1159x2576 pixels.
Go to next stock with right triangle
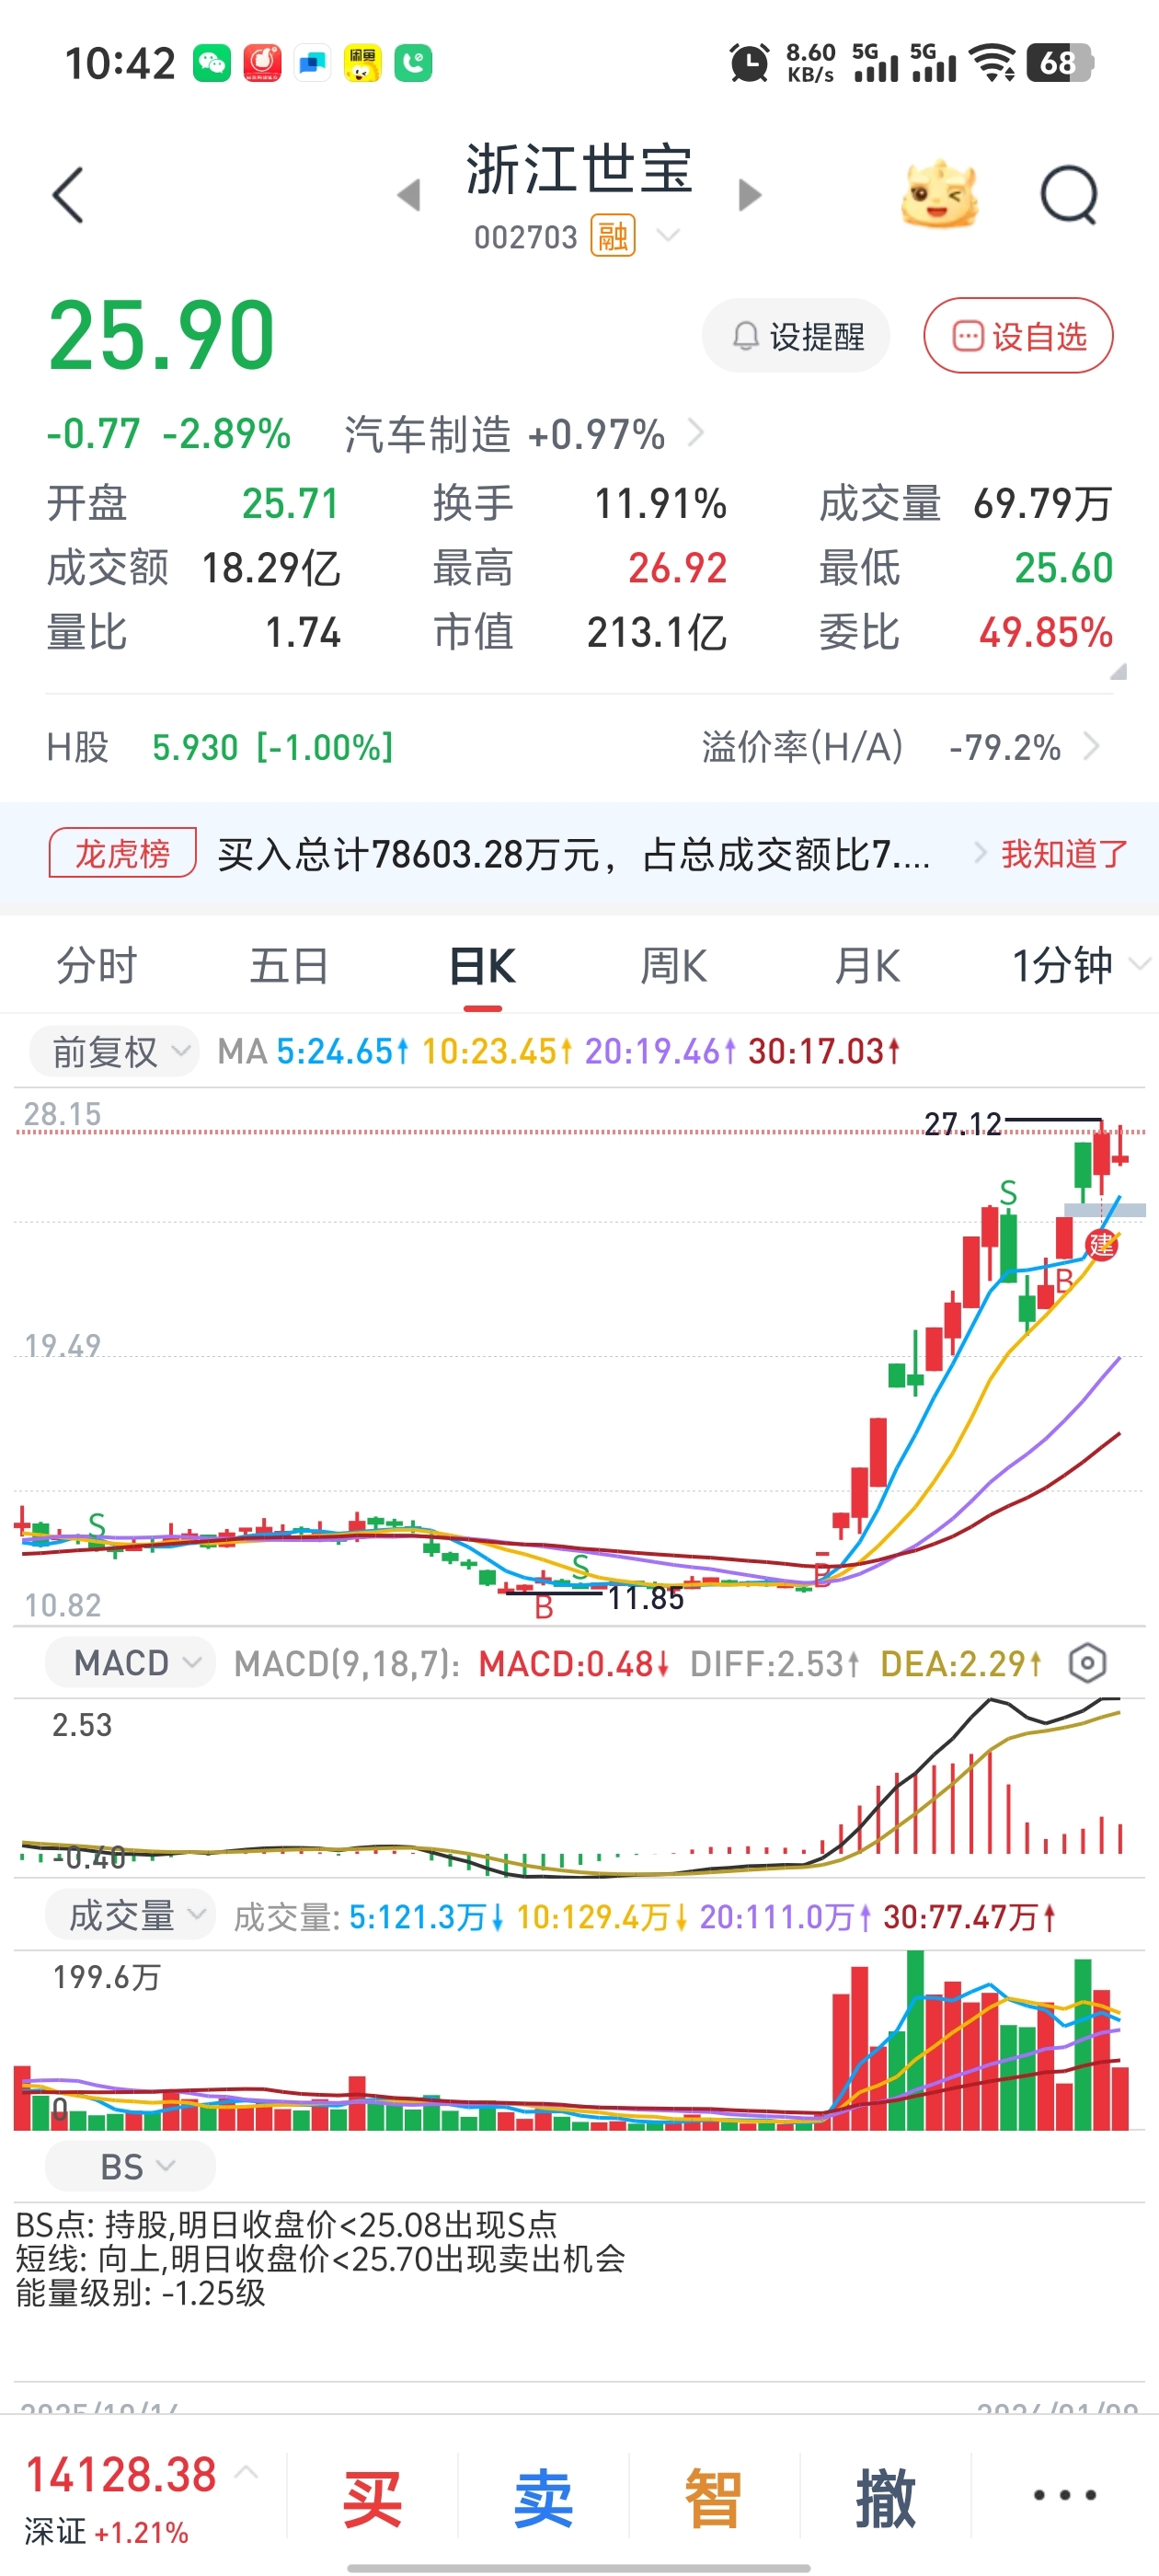click(750, 195)
